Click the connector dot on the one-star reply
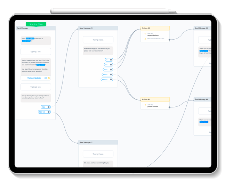Image resolution: width=226 pixels, height=186 pixels. 111,60
